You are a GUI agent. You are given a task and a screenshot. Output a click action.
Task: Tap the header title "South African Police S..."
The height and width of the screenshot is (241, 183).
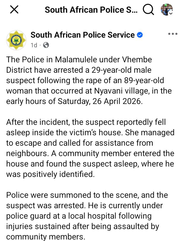coord(91,10)
